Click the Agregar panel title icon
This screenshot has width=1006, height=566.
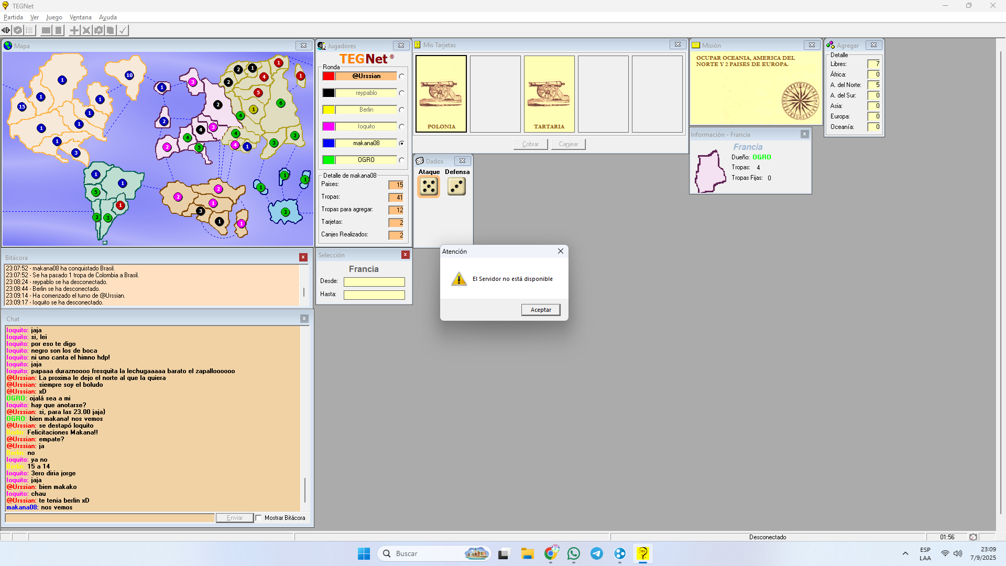(x=830, y=46)
